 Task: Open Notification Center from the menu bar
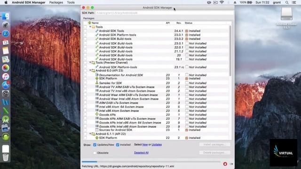click(x=294, y=2)
